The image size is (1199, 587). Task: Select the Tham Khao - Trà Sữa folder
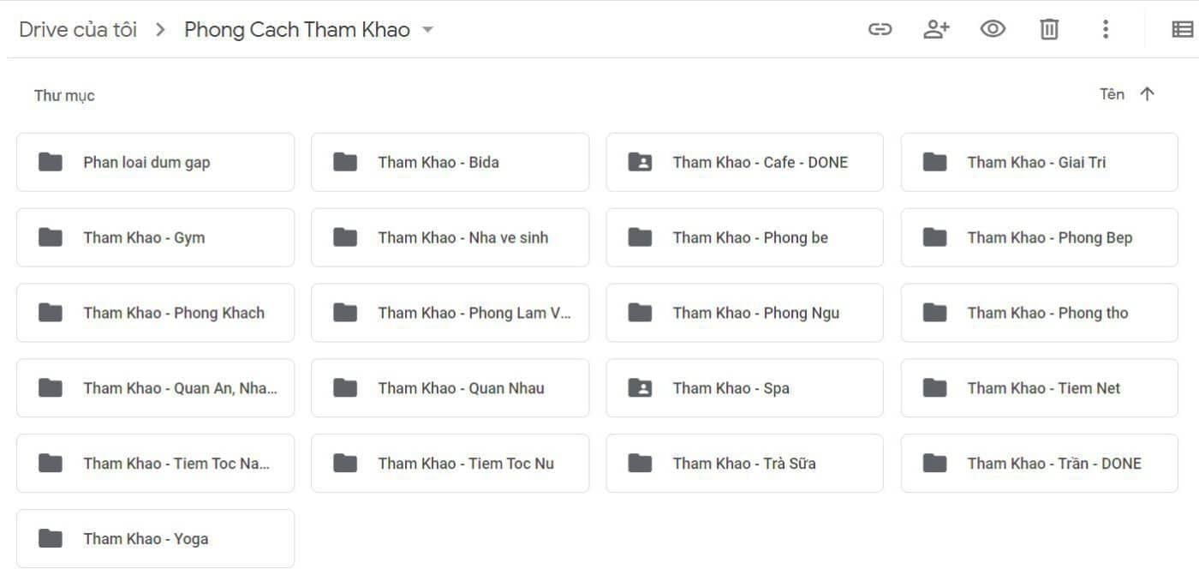[744, 464]
